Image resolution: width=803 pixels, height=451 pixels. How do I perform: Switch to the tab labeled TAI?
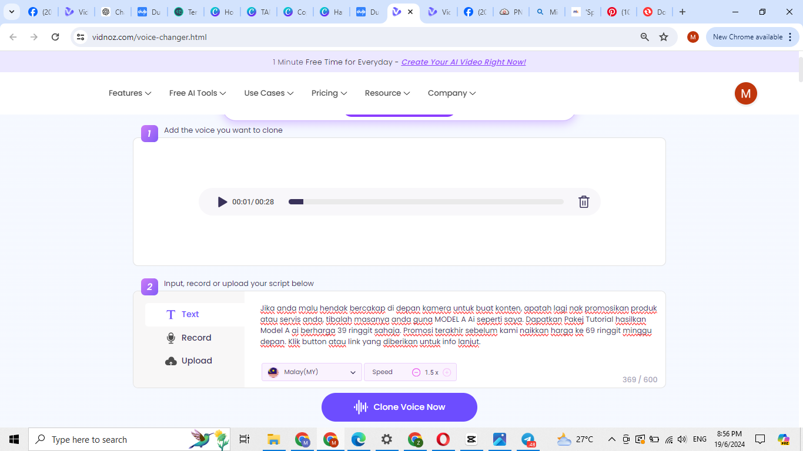259,12
